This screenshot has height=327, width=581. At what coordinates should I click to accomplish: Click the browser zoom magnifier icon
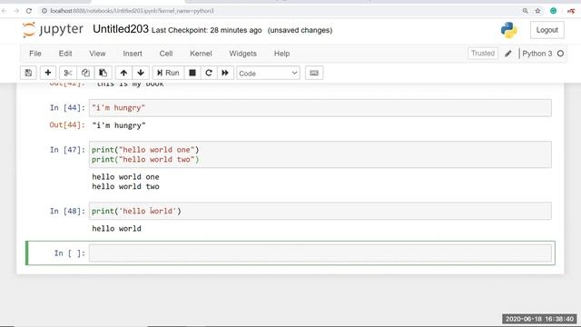pyautogui.click(x=525, y=11)
